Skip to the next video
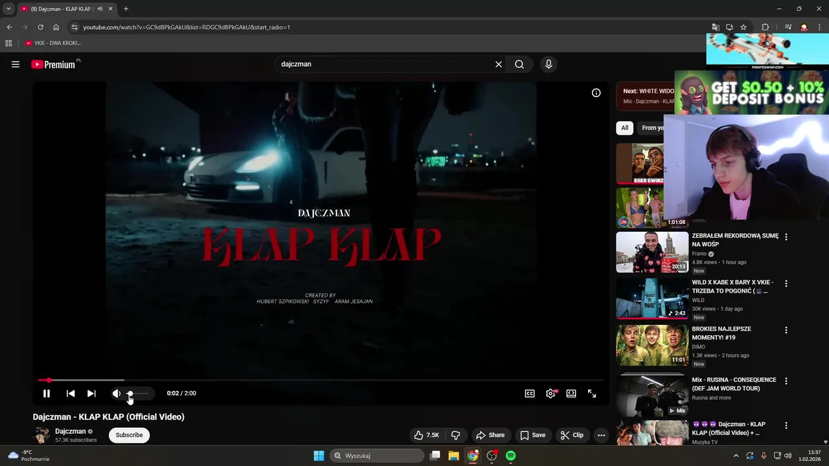Viewport: 829px width, 466px height. pyautogui.click(x=91, y=394)
